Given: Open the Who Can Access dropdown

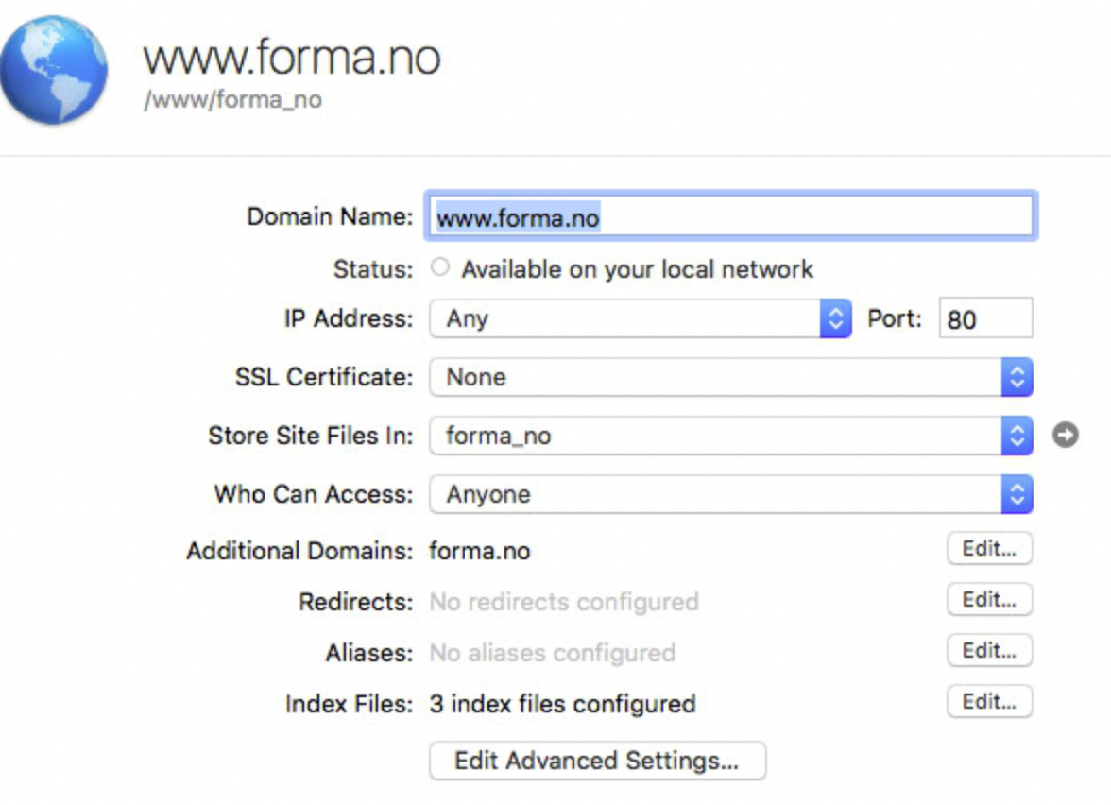Looking at the screenshot, I should pyautogui.click(x=731, y=494).
